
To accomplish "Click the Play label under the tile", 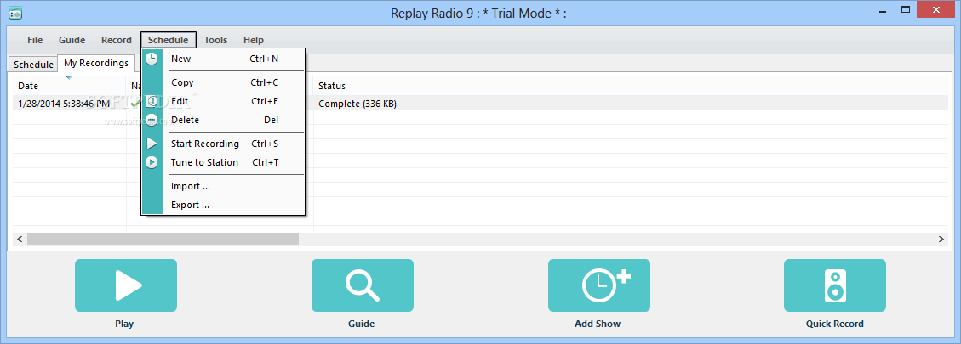I will [x=124, y=324].
